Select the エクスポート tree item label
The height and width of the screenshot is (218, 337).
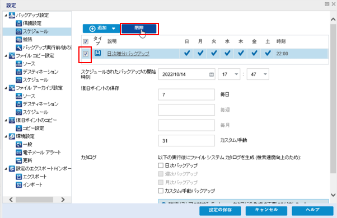coord(35,177)
